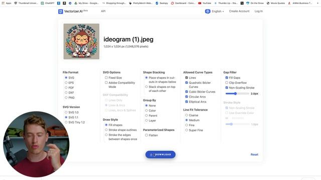The height and width of the screenshot is (180, 321).
Task: Open the On the Snow bookmark
Action: [x=255, y=3]
